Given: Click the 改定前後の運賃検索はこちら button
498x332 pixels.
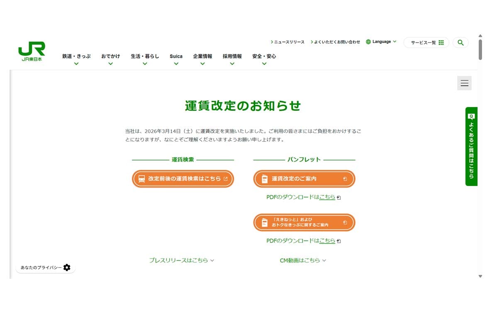Looking at the screenshot, I should point(183,178).
